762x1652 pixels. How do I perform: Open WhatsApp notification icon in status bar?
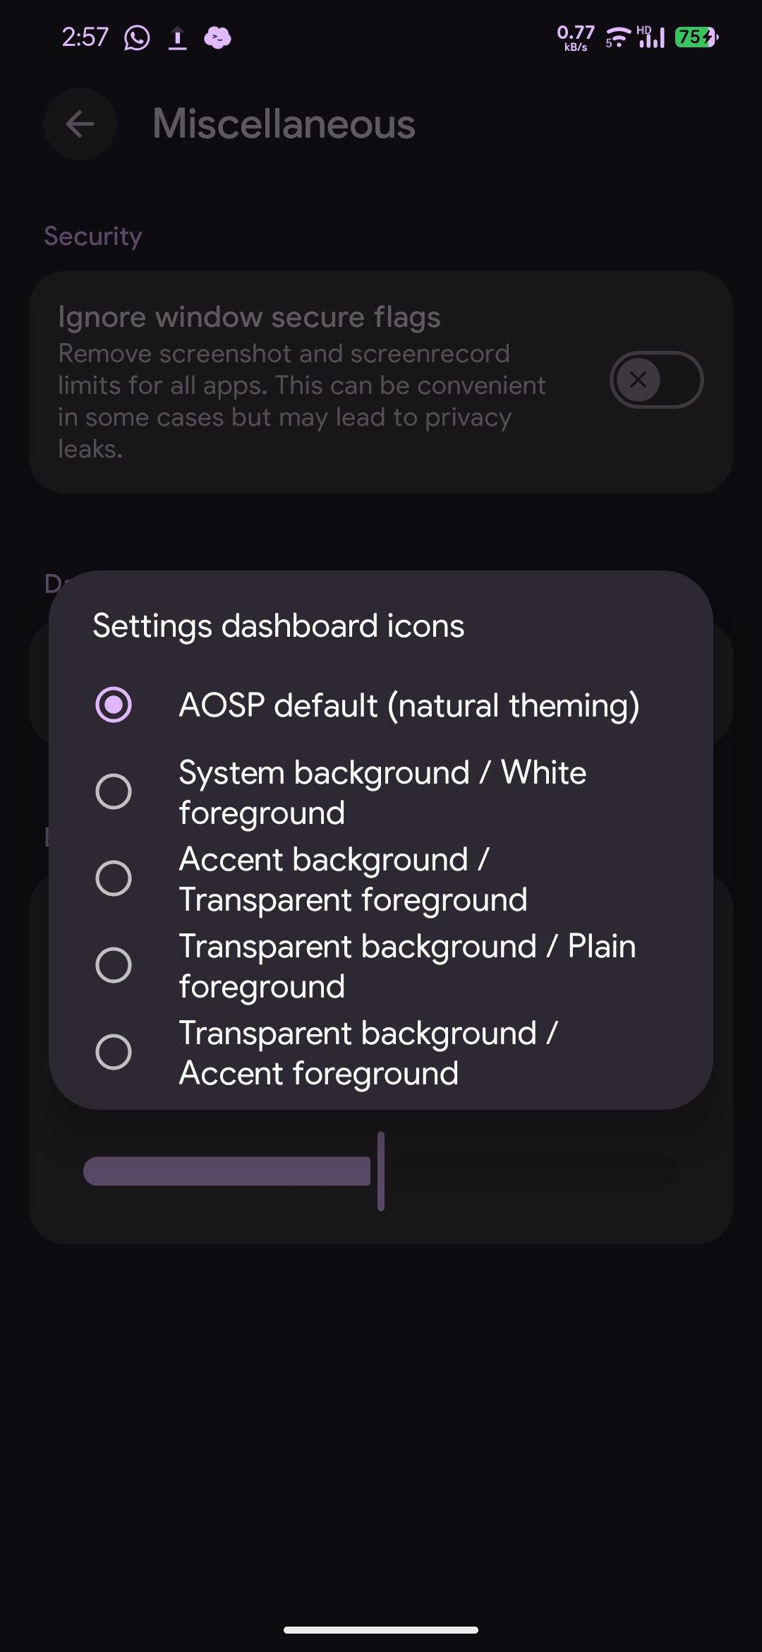coord(137,37)
